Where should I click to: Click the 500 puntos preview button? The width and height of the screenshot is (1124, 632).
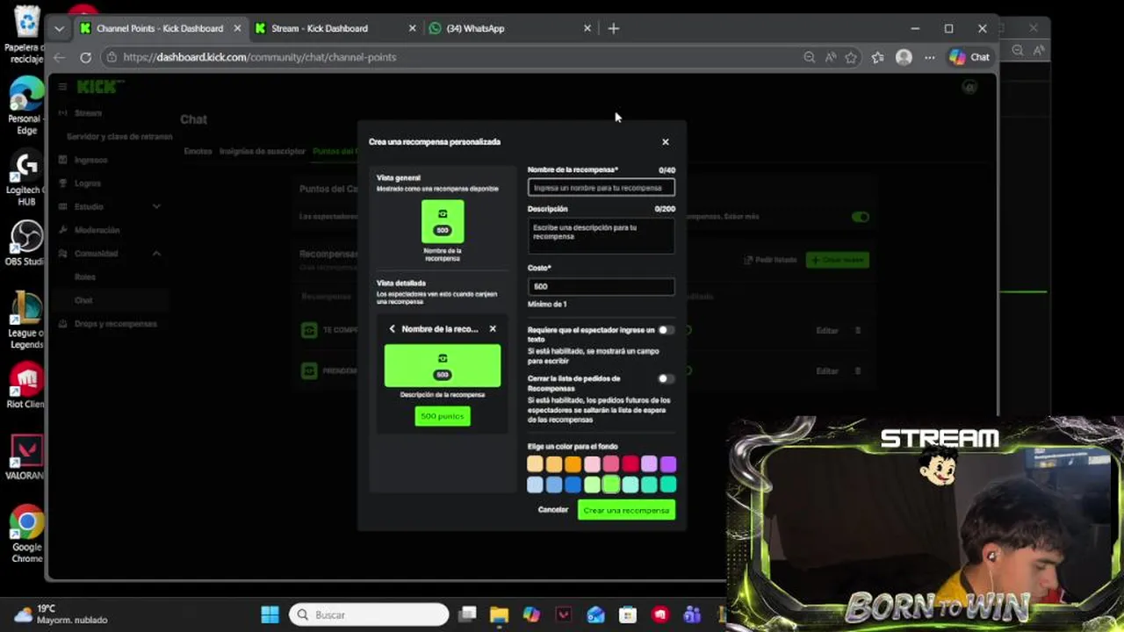tap(443, 416)
